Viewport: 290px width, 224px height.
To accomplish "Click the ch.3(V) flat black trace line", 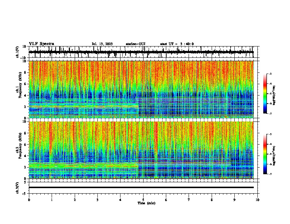I will point(141,187).
